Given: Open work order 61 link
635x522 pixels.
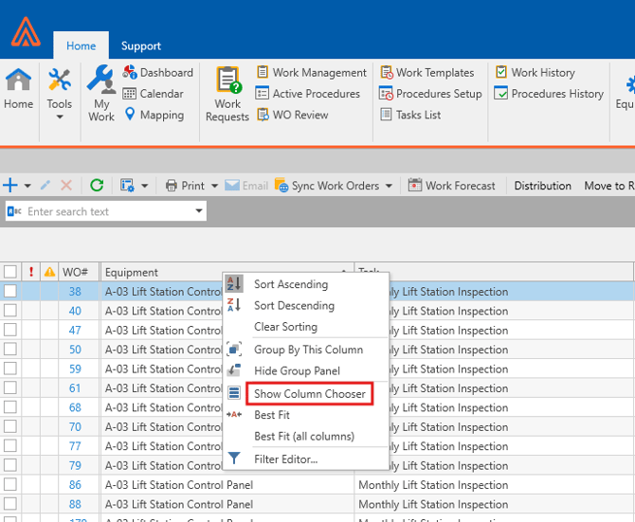Looking at the screenshot, I should (75, 388).
